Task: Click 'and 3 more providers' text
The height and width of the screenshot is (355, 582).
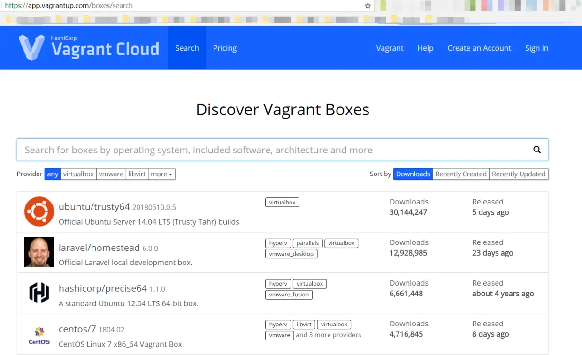Action: pos(329,335)
